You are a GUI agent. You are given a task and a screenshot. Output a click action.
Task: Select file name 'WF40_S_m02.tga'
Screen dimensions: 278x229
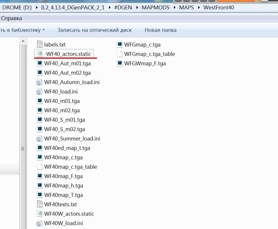click(x=65, y=129)
